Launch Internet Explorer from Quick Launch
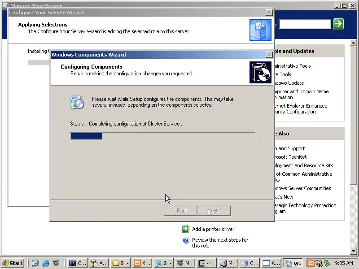This screenshot has width=359, height=269. click(x=46, y=263)
